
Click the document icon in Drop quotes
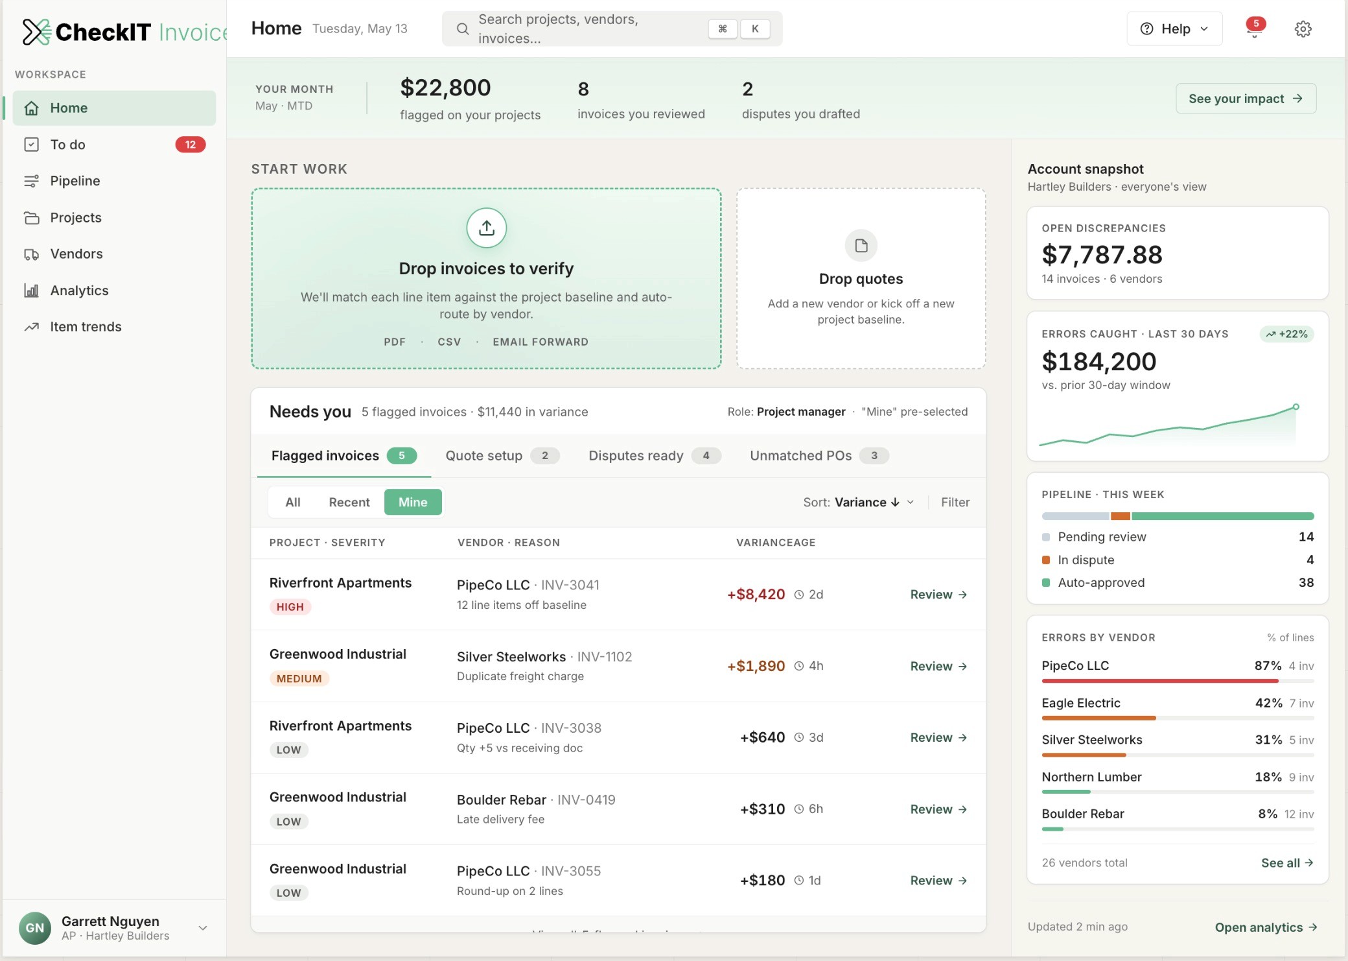tap(861, 246)
